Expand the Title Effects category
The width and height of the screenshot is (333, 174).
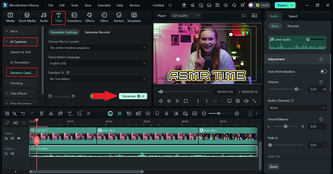(19, 93)
